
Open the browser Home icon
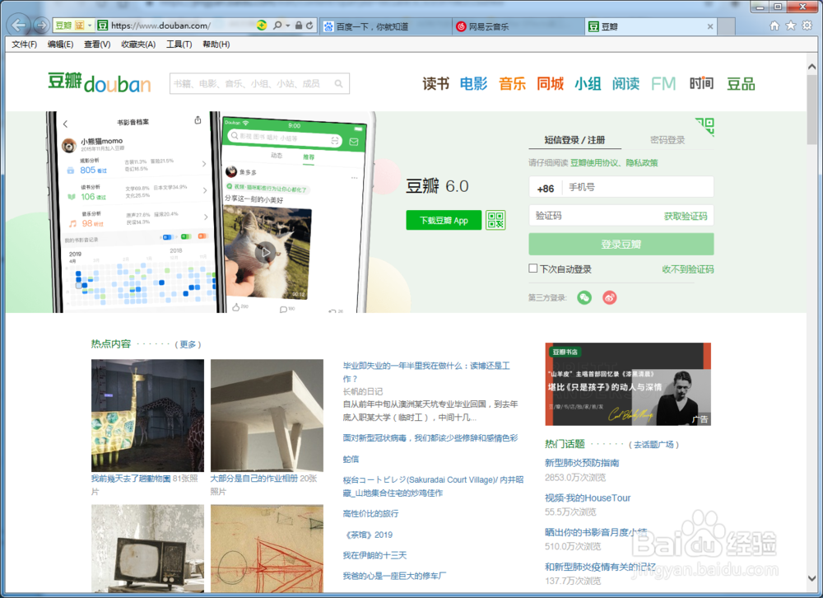tap(774, 26)
